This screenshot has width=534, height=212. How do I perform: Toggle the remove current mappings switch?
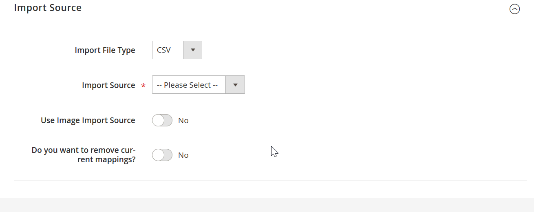click(x=162, y=155)
